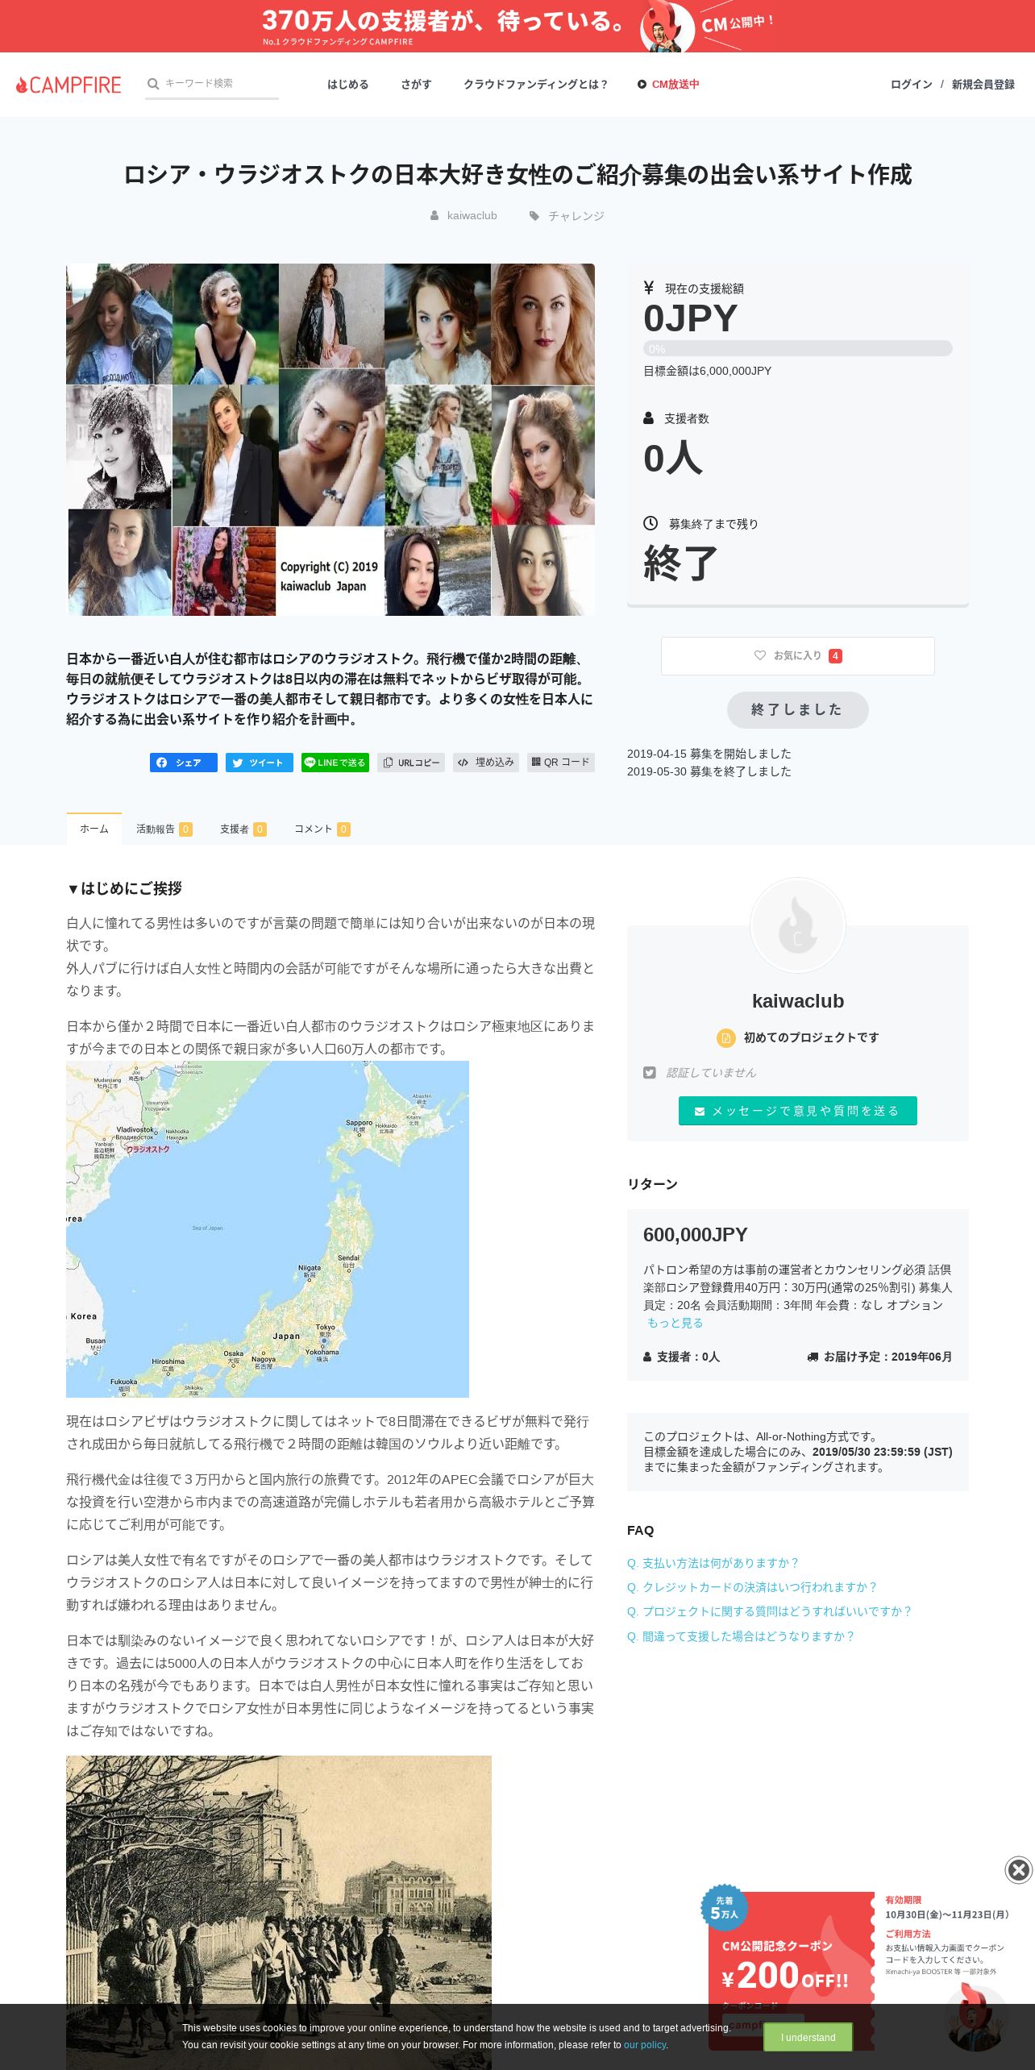Click the delivery truck icon お届け予定
The image size is (1035, 2070).
(x=813, y=1357)
